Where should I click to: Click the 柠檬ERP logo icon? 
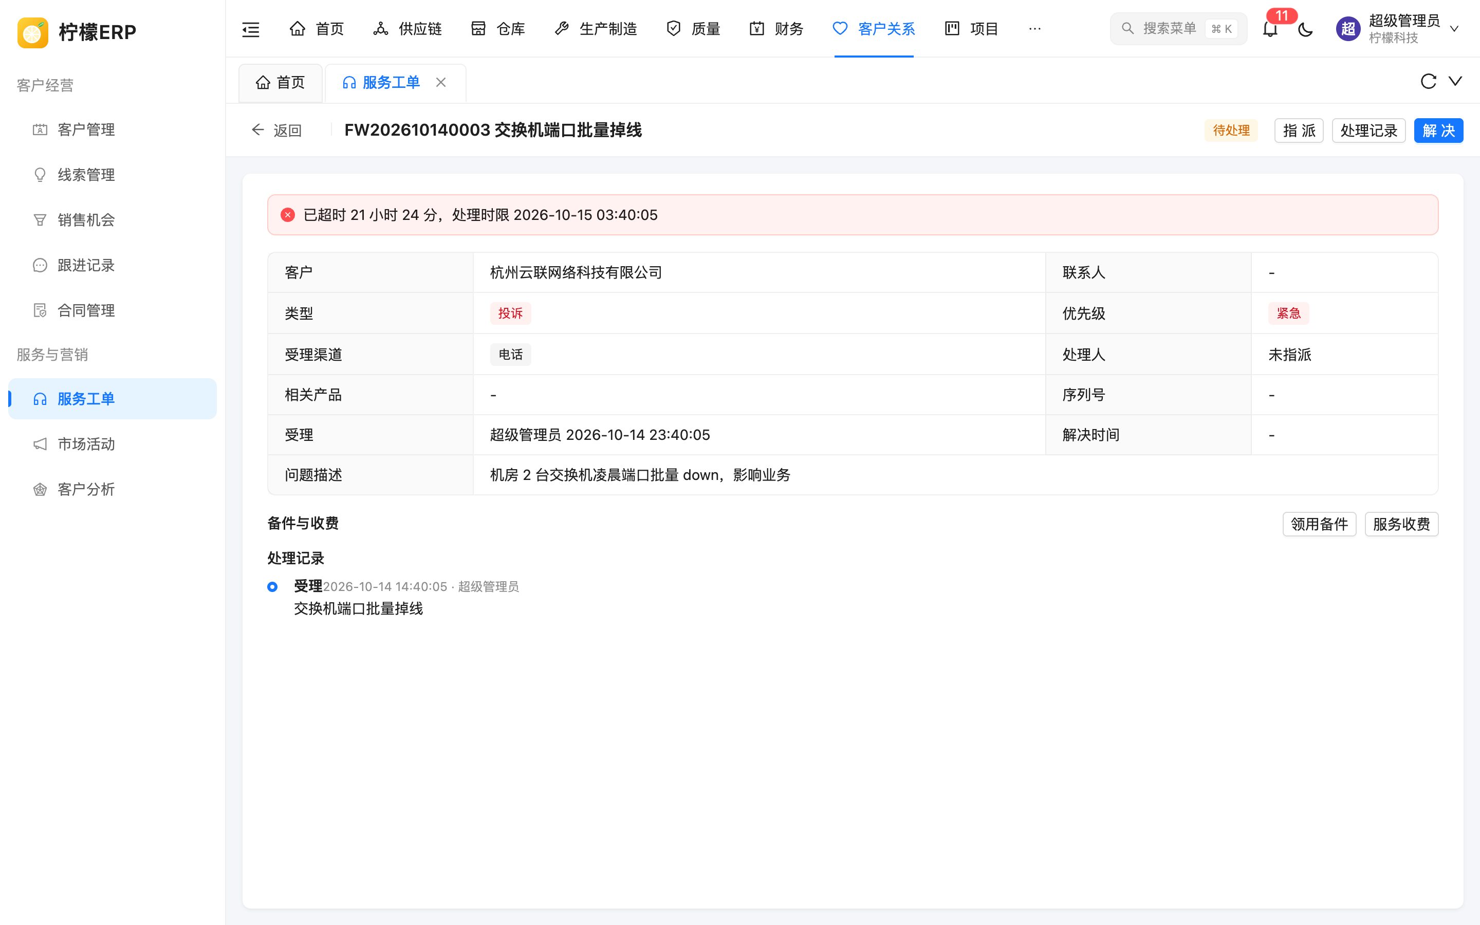point(32,32)
